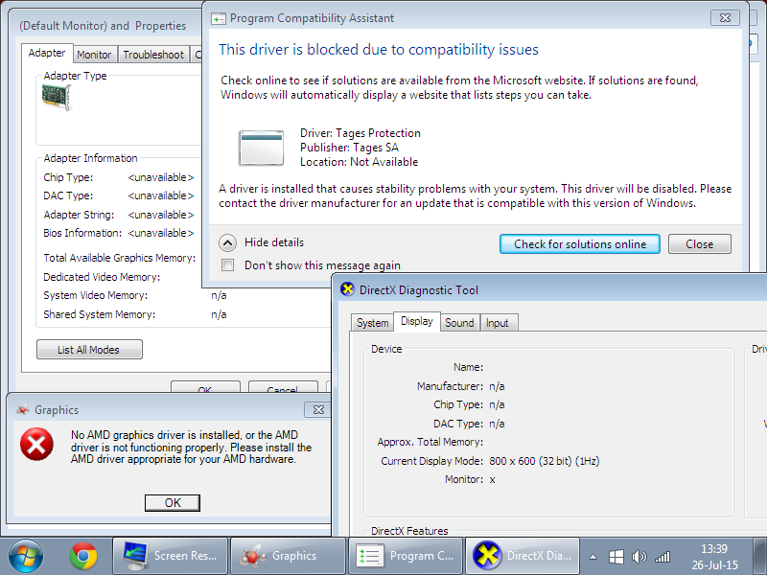767x575 pixels.
Task: Switch to DirectX Diagnostic taskbar item
Action: coord(523,556)
